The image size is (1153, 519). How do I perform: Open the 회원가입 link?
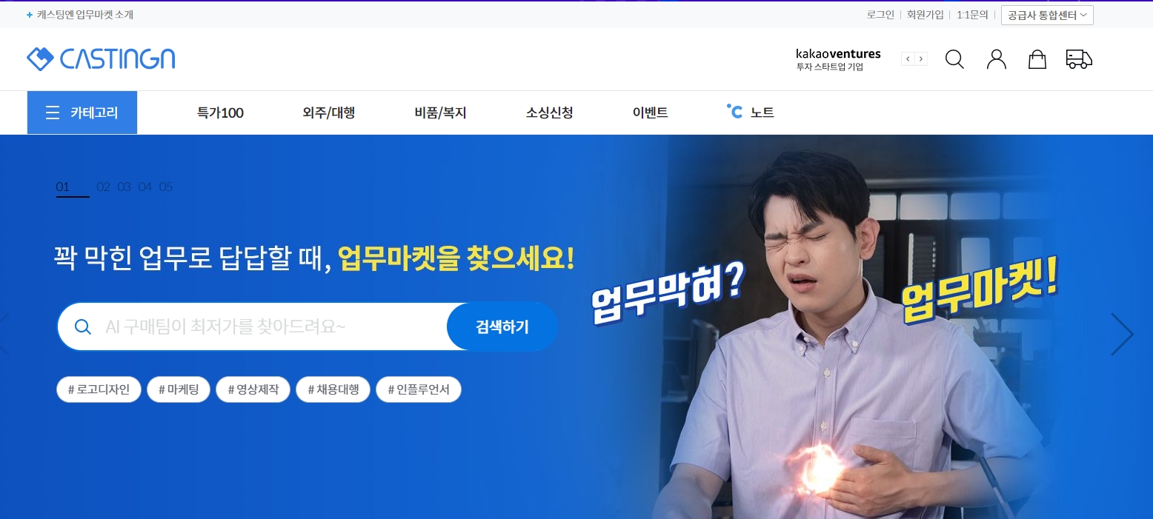tap(926, 15)
